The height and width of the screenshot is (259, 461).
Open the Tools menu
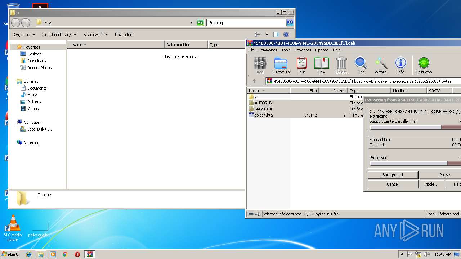[286, 50]
